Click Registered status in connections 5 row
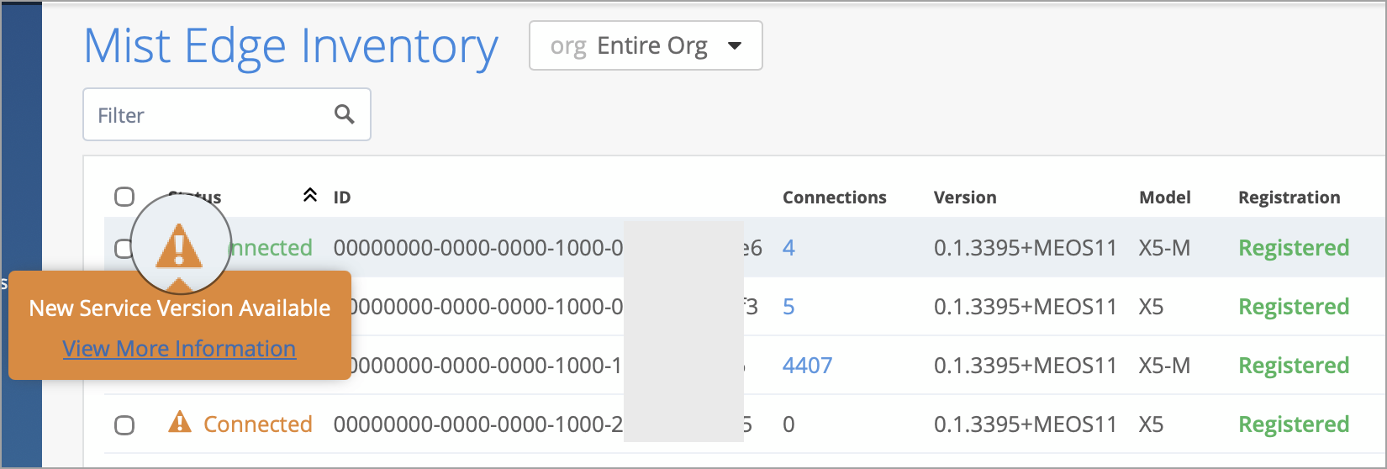 tap(1294, 307)
